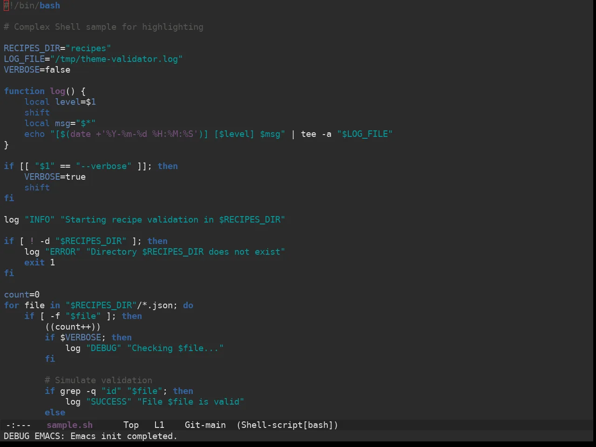Click VERBOSE=true line inside if block
The height and width of the screenshot is (447, 596).
(55, 177)
